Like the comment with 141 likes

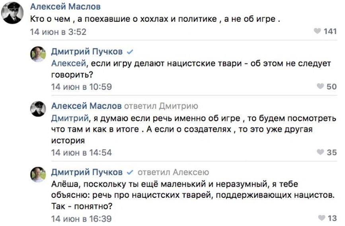317,31
